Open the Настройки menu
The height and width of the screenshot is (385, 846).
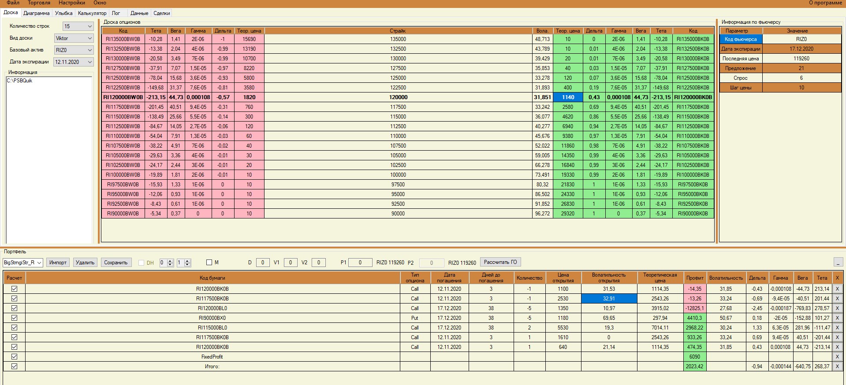tap(72, 3)
